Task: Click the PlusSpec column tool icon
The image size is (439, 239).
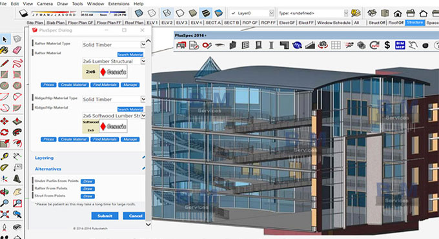Action: coord(271,45)
